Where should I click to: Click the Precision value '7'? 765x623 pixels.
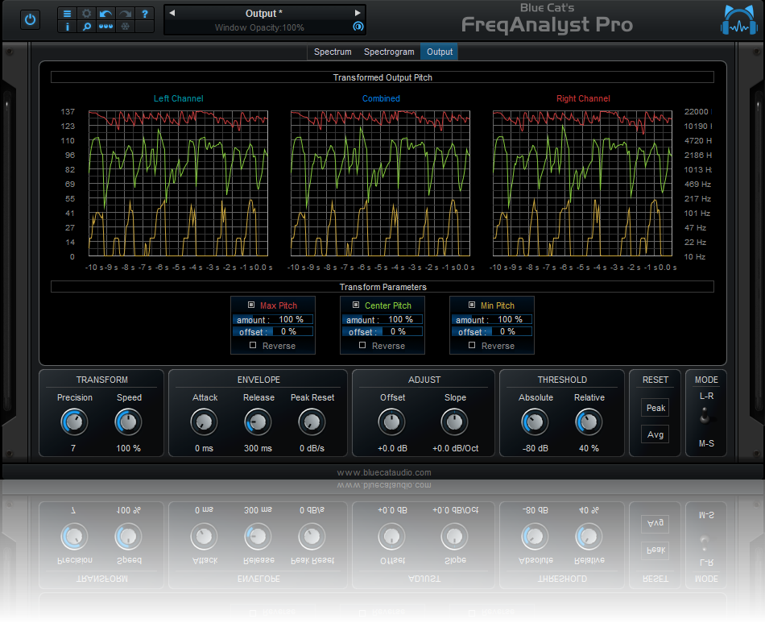(73, 448)
